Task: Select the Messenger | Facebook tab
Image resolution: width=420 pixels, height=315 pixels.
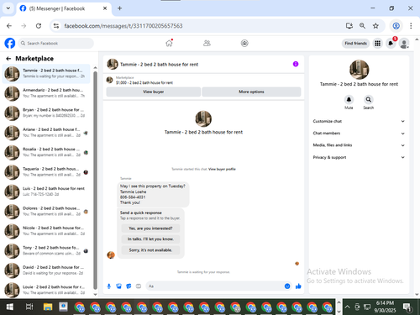Action: pyautogui.click(x=63, y=8)
